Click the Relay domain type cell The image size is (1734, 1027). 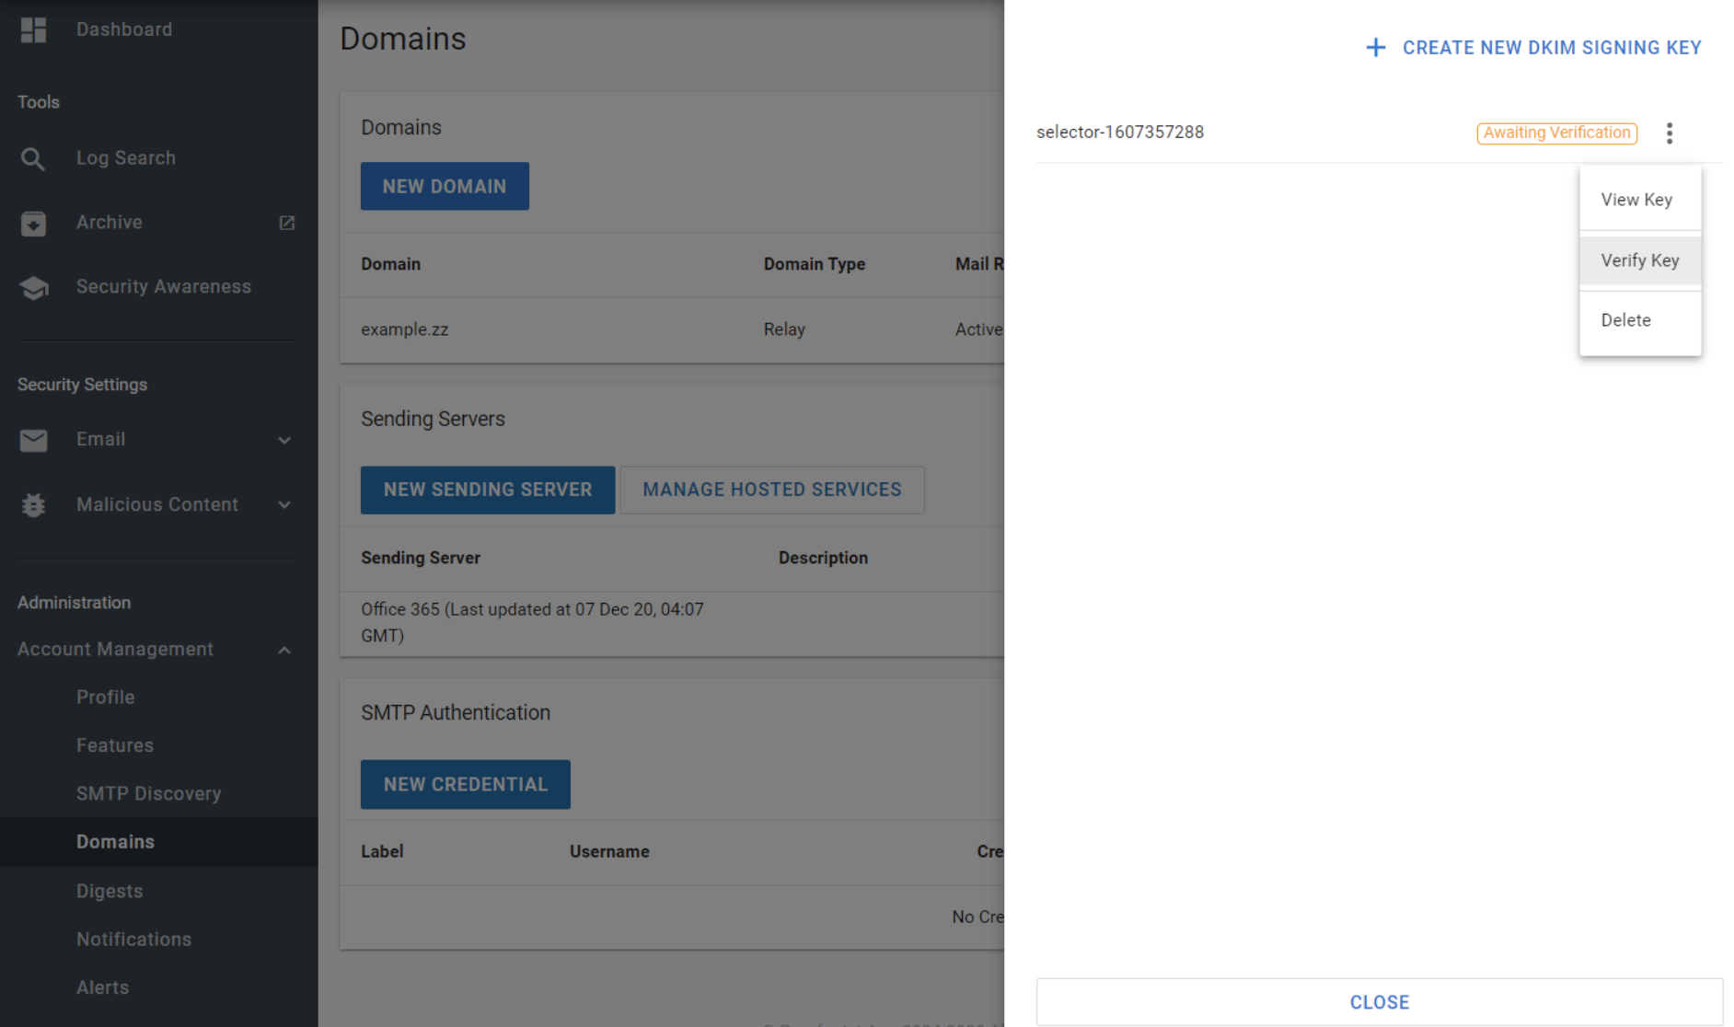(x=784, y=329)
